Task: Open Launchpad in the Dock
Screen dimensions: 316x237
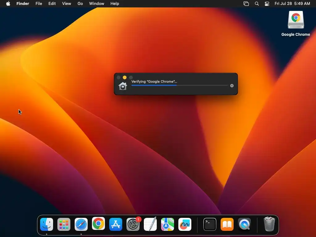Action: pos(64,224)
